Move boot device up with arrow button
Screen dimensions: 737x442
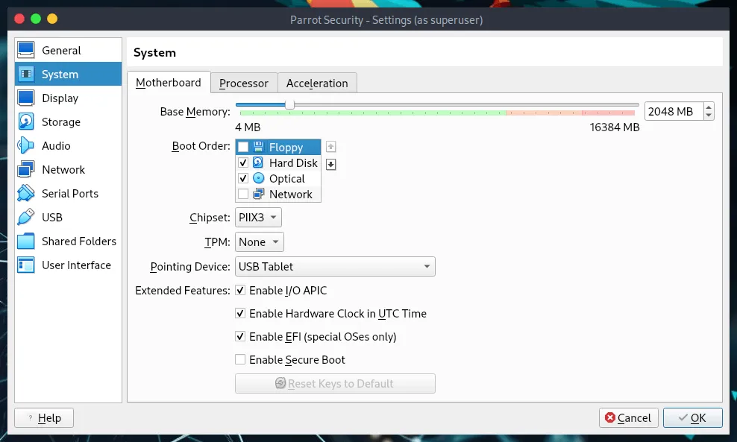point(331,147)
